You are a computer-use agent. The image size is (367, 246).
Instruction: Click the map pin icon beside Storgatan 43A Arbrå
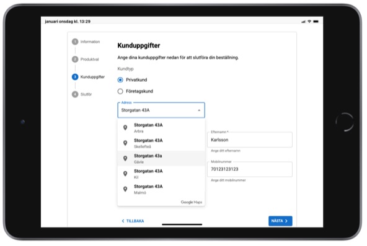(x=125, y=127)
